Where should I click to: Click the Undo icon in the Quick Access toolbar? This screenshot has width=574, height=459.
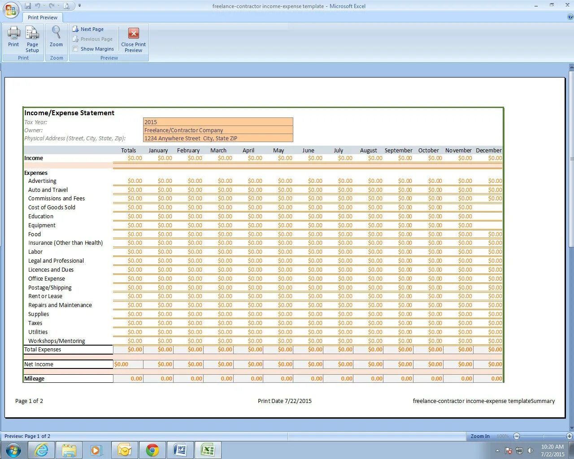[x=37, y=6]
